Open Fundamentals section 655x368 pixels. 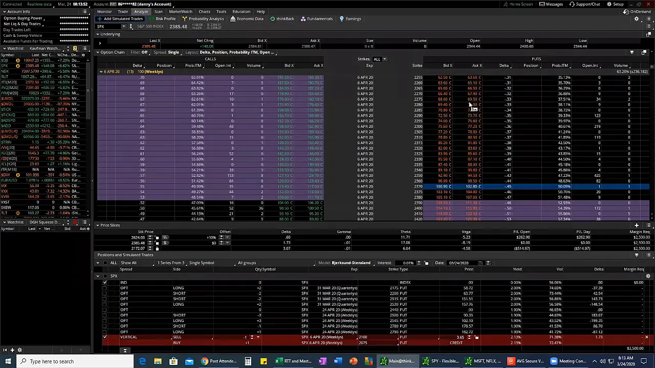pyautogui.click(x=317, y=19)
